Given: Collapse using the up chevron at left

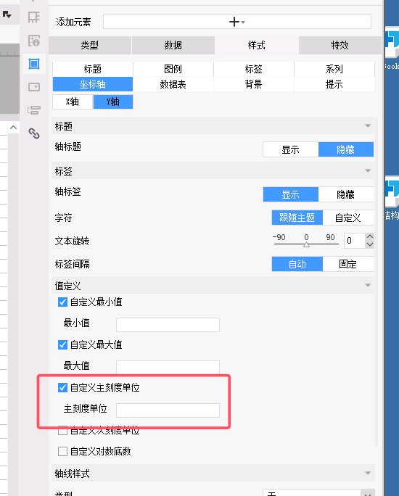Looking at the screenshot, I should point(13,128).
